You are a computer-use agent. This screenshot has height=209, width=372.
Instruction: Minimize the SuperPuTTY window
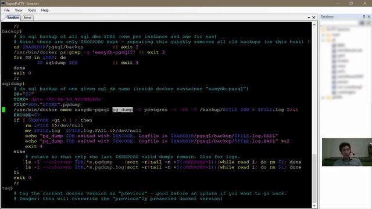point(338,3)
